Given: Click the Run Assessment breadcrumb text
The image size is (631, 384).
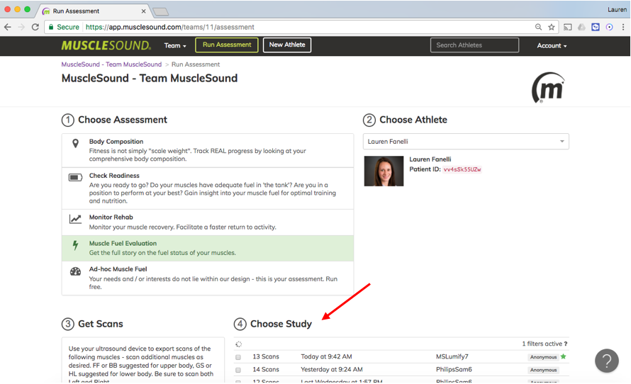Looking at the screenshot, I should 196,64.
